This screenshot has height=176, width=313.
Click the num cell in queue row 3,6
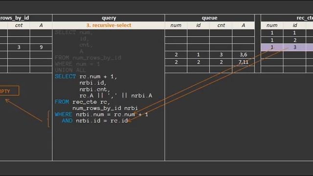(176, 55)
